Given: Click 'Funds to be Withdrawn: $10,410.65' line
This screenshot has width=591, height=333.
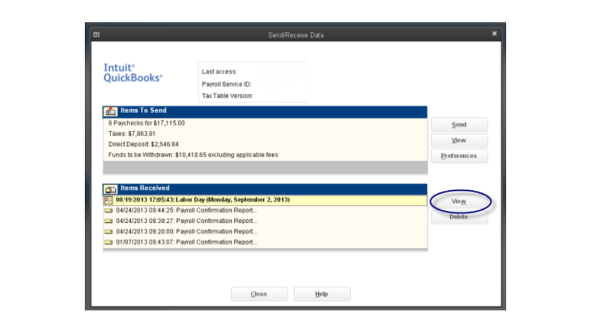Looking at the screenshot, I should click(x=193, y=155).
